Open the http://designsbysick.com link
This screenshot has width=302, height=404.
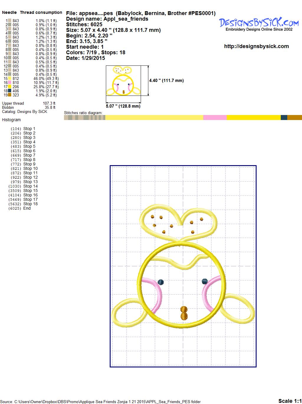point(256,46)
